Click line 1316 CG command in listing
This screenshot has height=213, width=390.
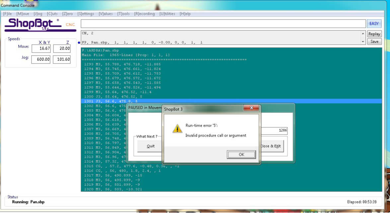click(x=122, y=171)
